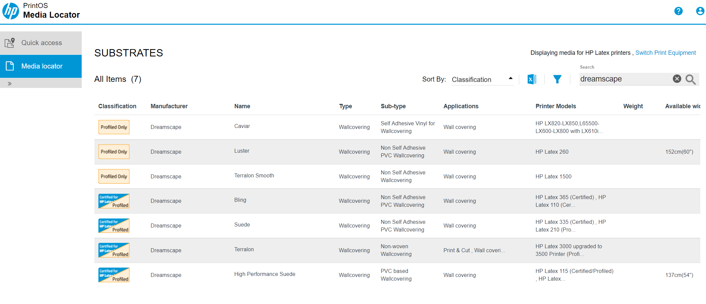Click the Name column header
This screenshot has height=304, width=706.
click(242, 106)
